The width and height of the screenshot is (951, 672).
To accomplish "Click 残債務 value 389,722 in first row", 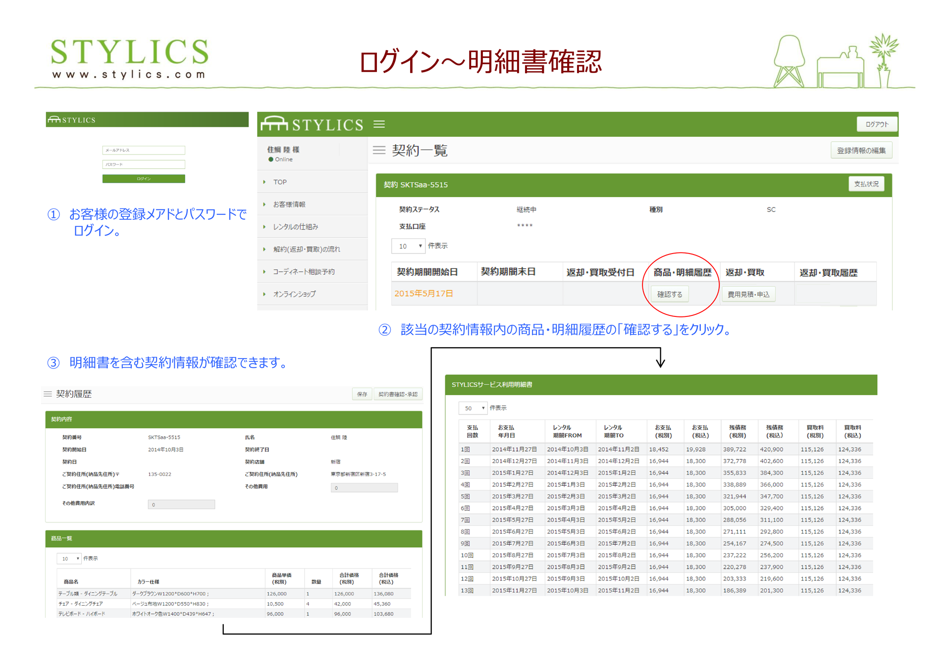I will click(x=734, y=450).
